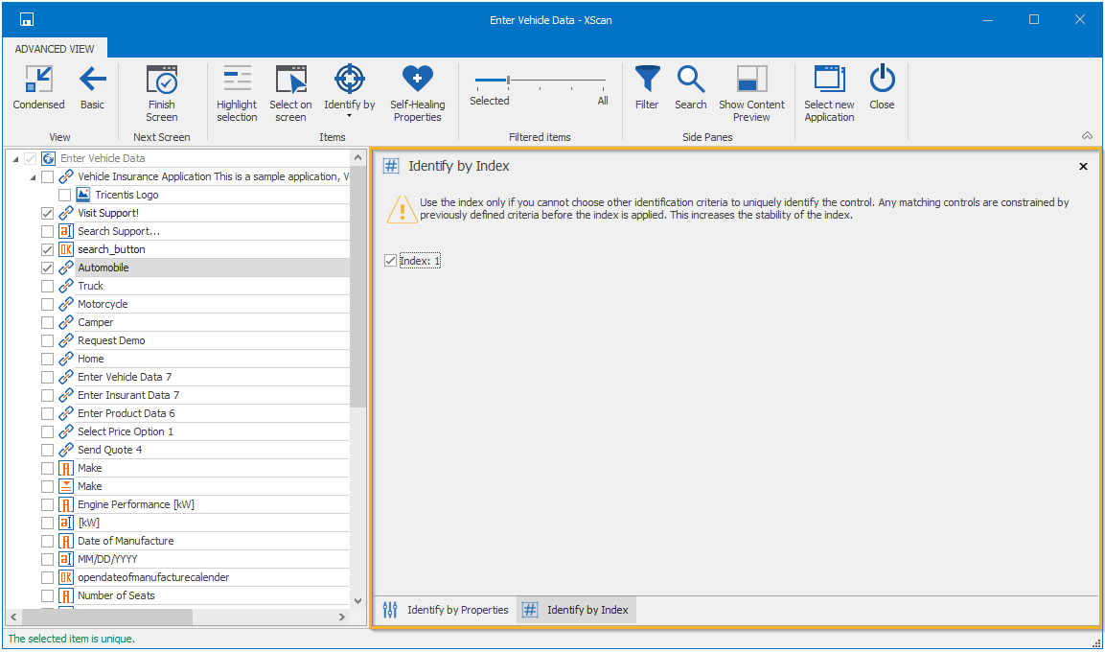Open Self-Healing Properties
Screen dimensions: 1105x652
[417, 81]
